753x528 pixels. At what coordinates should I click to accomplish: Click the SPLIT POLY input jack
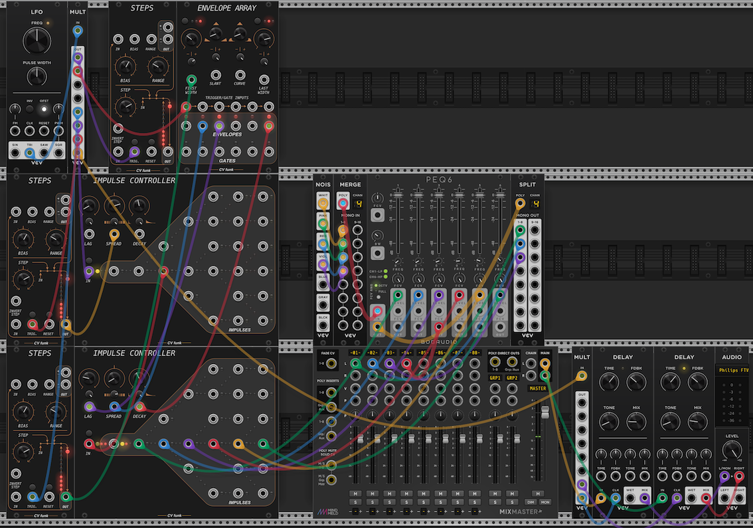(520, 204)
